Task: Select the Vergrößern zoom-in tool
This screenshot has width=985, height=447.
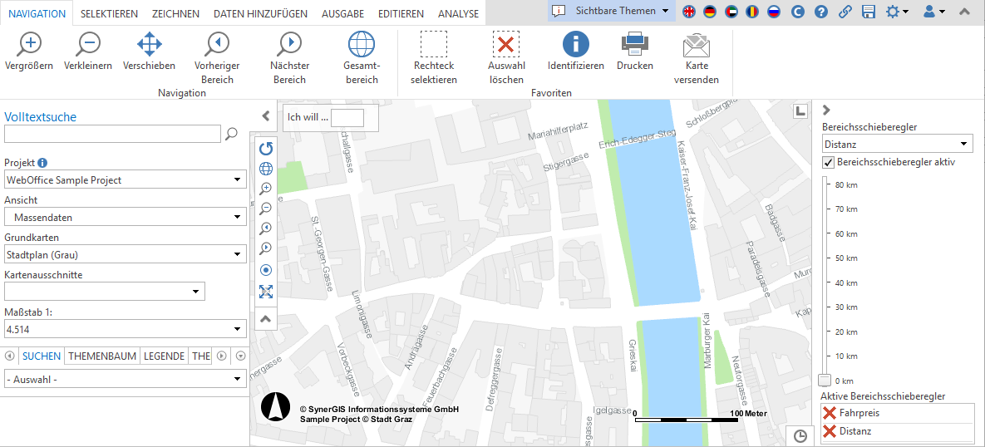Action: [29, 43]
